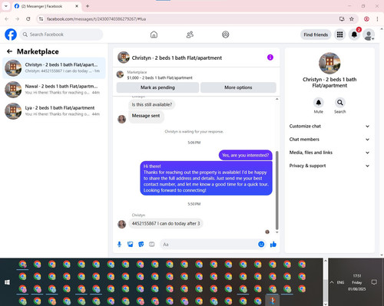Attach a photo using the image icon

point(131,245)
